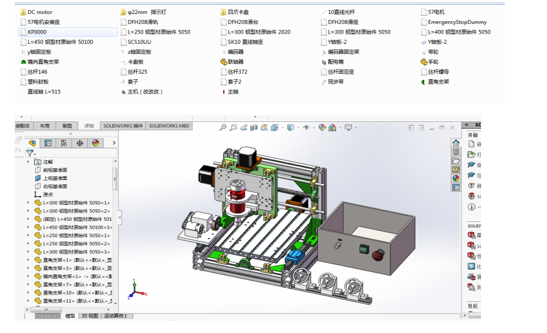Switch to the PropertyManager tab icon
The image size is (547, 333).
click(48, 143)
